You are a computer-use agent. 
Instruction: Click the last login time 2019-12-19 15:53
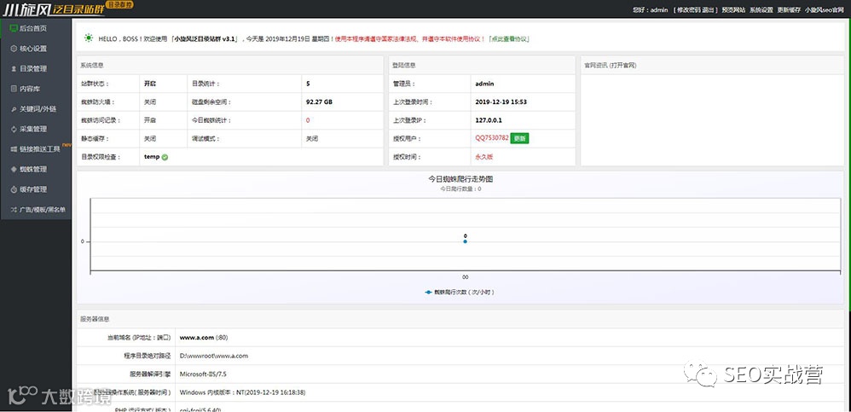pyautogui.click(x=501, y=102)
